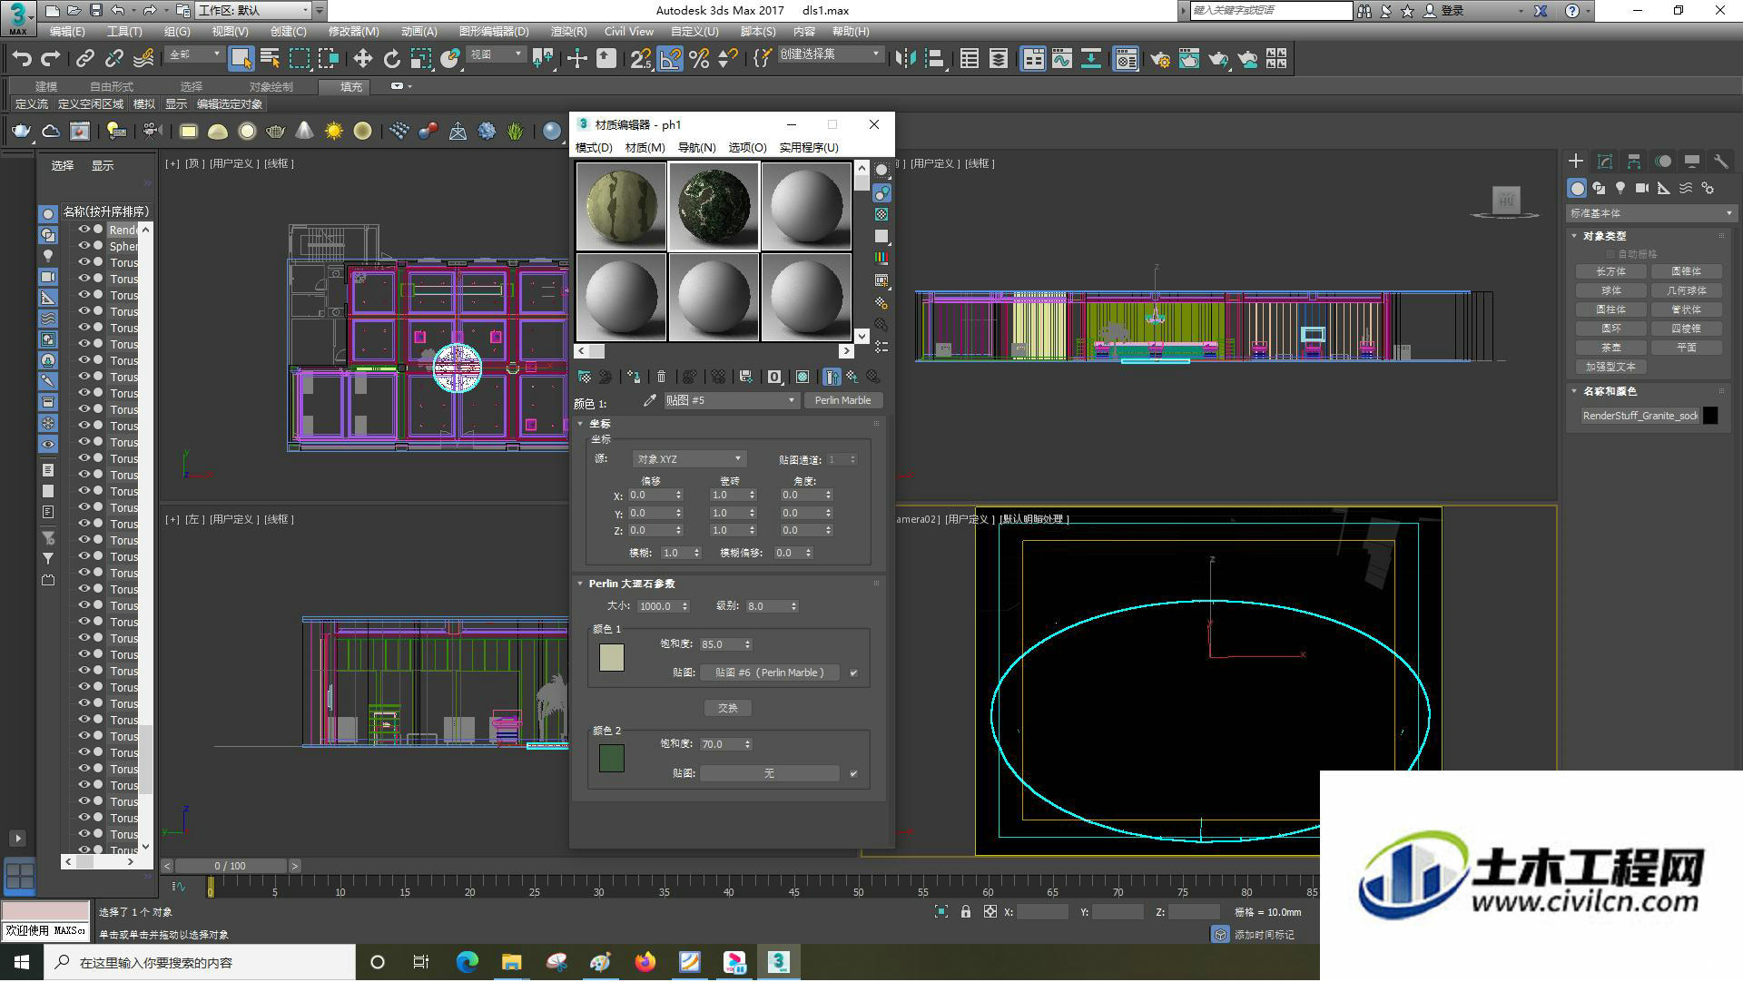Image resolution: width=1743 pixels, height=982 pixels.
Task: Select the Cameras category in Create panel
Action: 1642,188
